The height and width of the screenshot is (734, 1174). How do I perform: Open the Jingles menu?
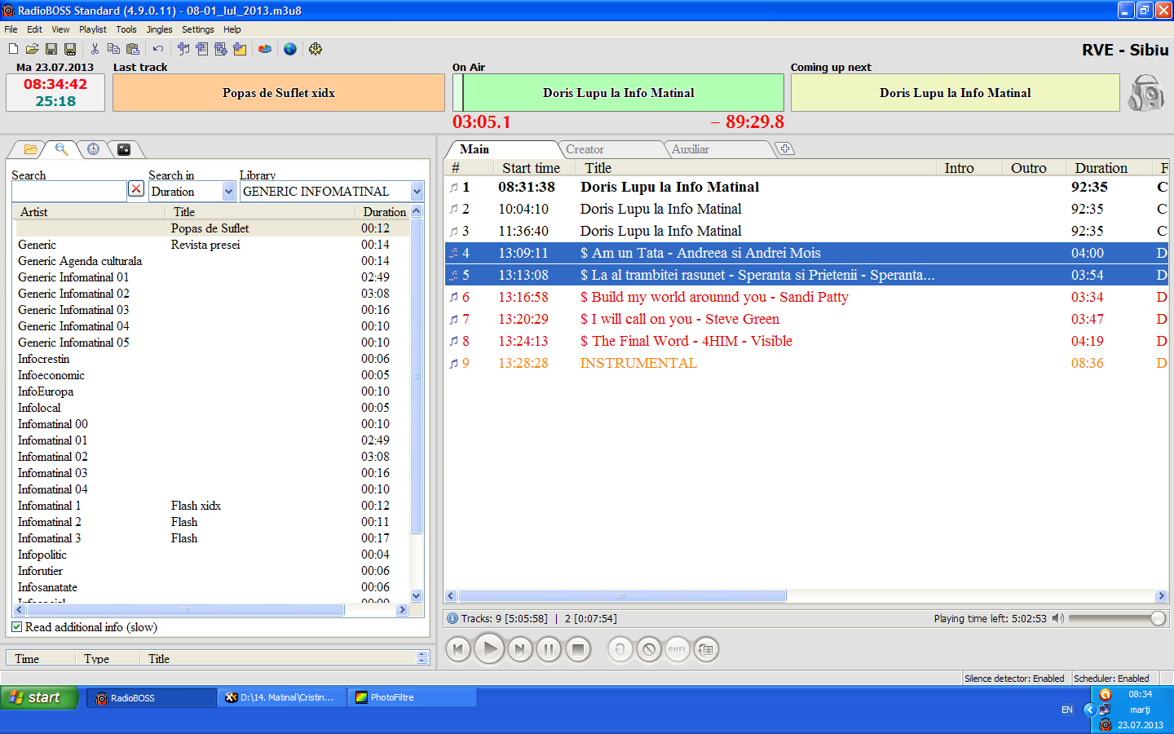tap(159, 29)
